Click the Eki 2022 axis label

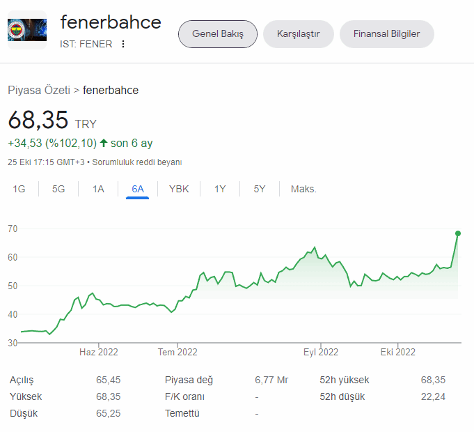coord(398,352)
